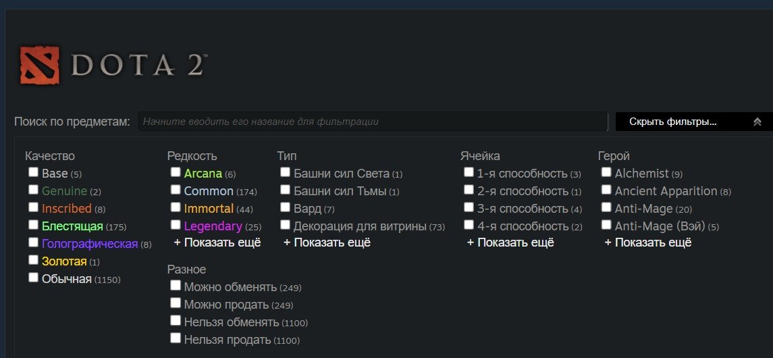This screenshot has width=773, height=358.
Task: Select the Alchemist hero checkbox
Action: pyautogui.click(x=606, y=172)
